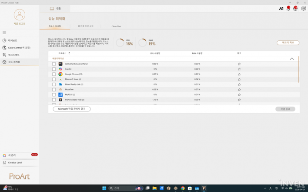Toggle the hamburger sidebar menu
Screen dimensions: 308x192
coord(4,33)
